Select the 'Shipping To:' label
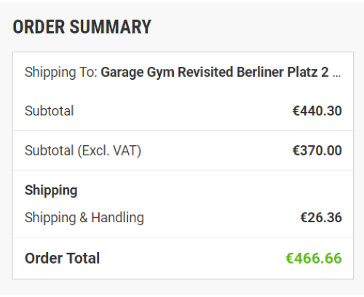Screen dimensions: 364x297 click(x=61, y=72)
